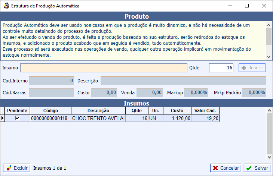Uncheck the Pendente checkbox in first row
The height and width of the screenshot is (176, 273).
(x=17, y=118)
